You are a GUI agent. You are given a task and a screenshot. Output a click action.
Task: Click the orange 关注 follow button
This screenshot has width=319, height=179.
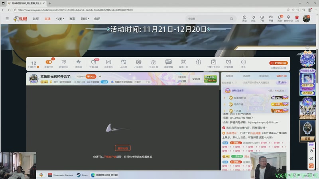91,76
